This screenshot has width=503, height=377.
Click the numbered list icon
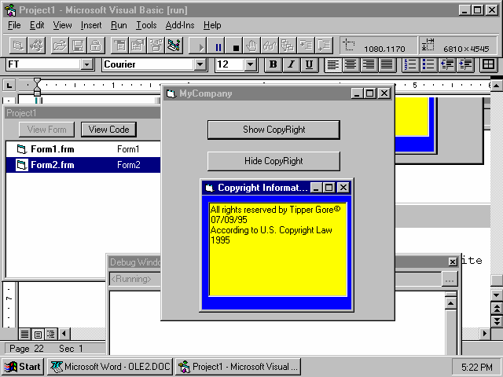point(409,64)
